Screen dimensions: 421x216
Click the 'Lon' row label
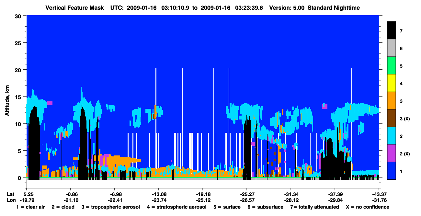(x=11, y=200)
